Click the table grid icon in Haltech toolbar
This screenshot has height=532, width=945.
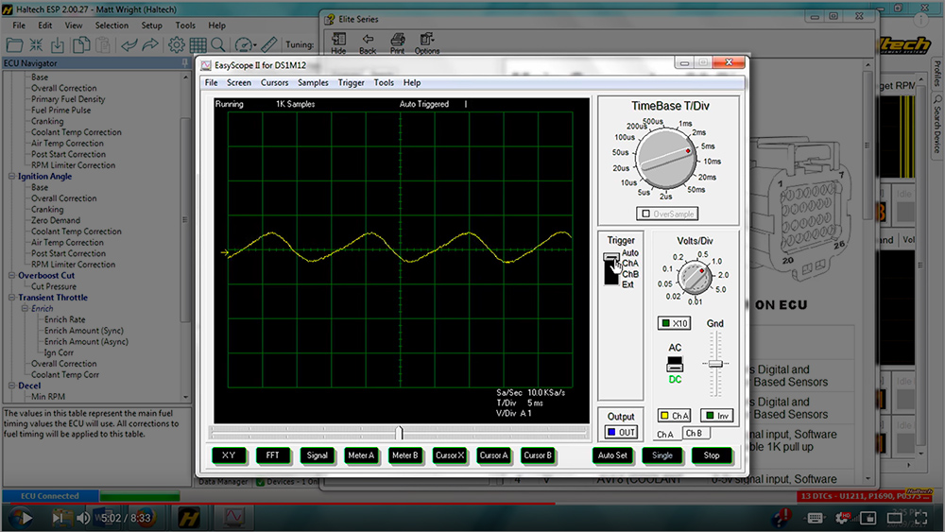(x=198, y=44)
